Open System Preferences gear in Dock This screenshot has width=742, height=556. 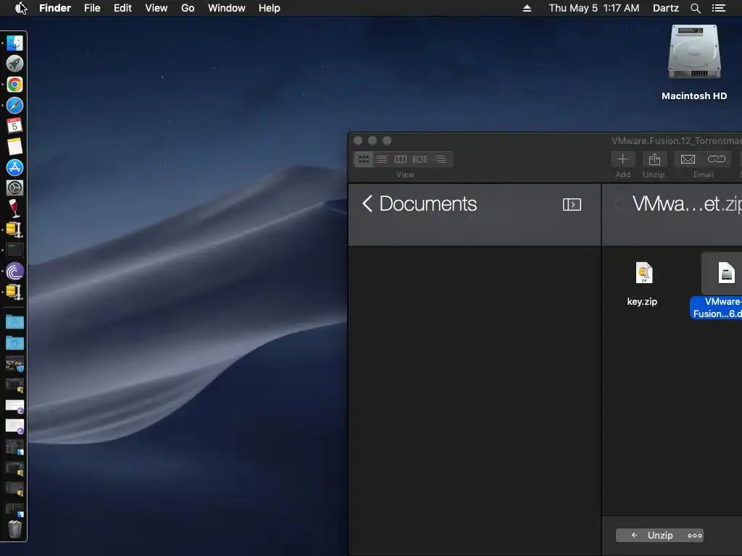pyautogui.click(x=14, y=188)
